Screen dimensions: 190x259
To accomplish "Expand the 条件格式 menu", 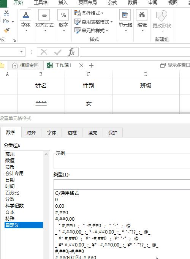I will pos(89,13).
